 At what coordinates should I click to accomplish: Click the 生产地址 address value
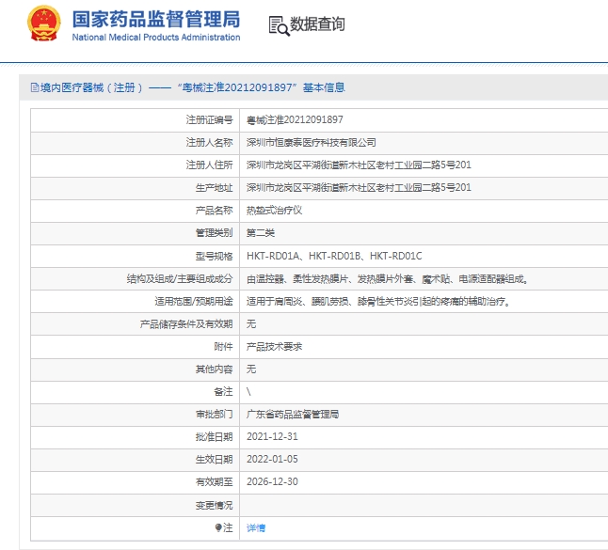pyautogui.click(x=359, y=188)
